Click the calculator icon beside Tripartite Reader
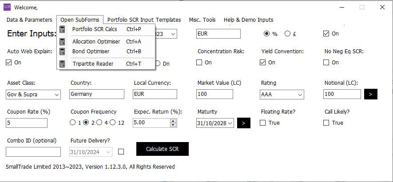 (63, 64)
